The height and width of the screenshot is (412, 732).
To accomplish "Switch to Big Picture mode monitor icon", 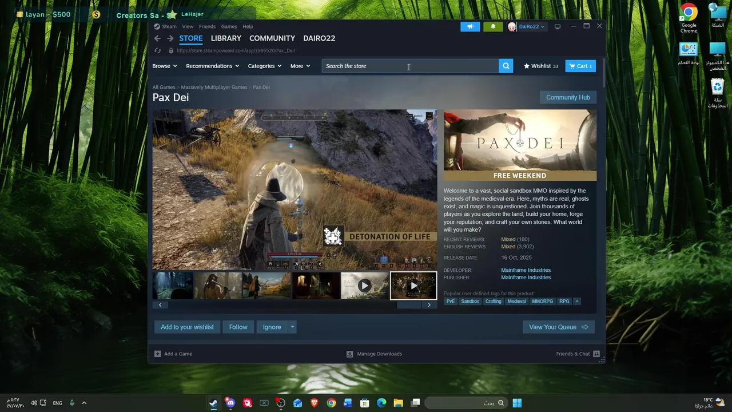I will (558, 26).
